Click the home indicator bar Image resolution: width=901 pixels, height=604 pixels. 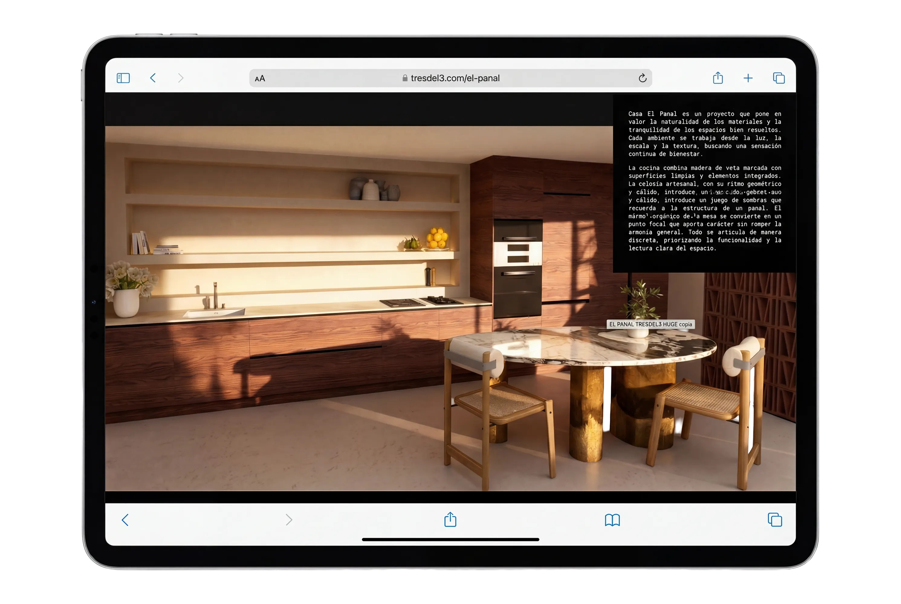[x=450, y=539]
